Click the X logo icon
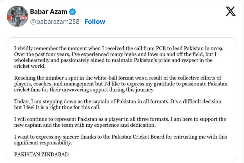 230,11
